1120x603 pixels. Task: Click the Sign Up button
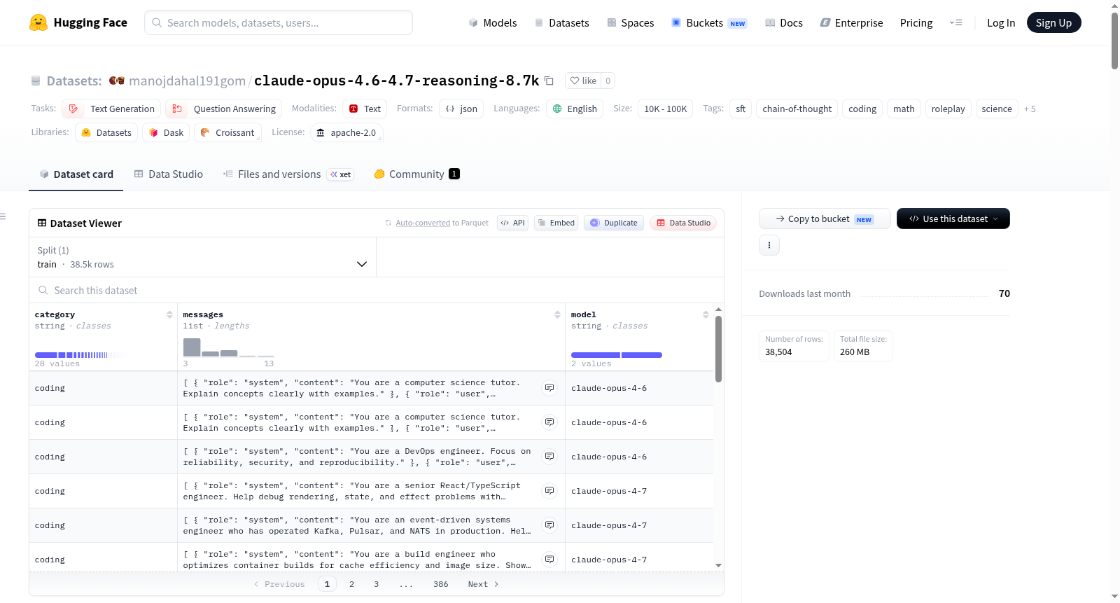point(1054,23)
